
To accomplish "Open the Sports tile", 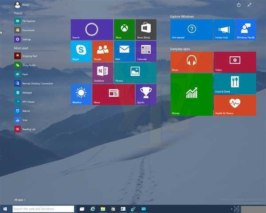I will tap(146, 95).
